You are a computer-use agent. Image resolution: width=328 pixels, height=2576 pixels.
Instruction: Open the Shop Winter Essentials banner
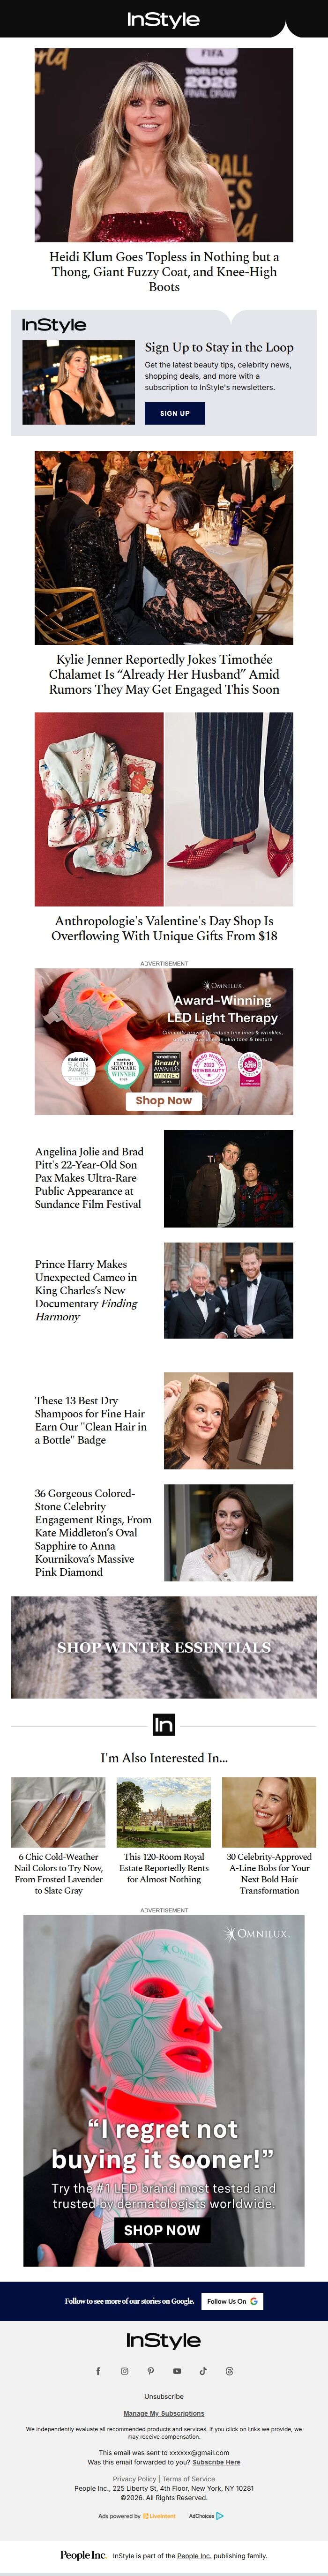click(x=164, y=1647)
